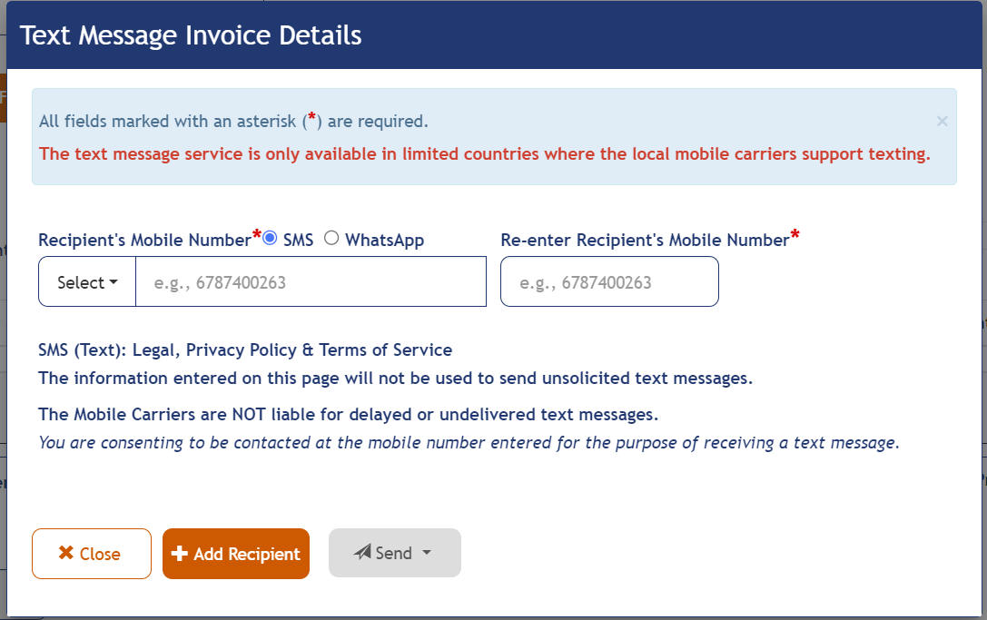Click the Add Recipient button
This screenshot has height=620, width=987.
point(235,553)
